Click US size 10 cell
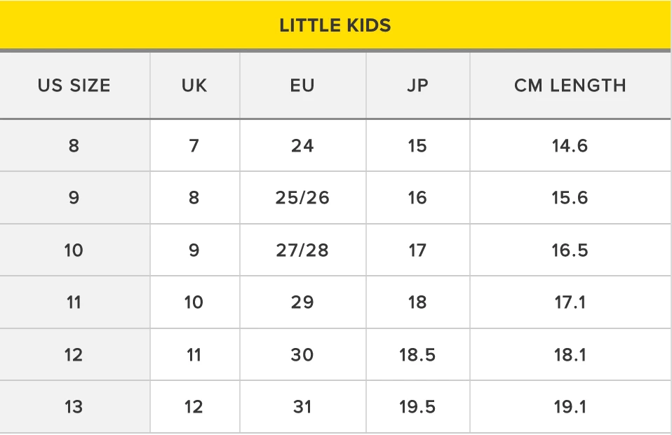 (x=74, y=250)
